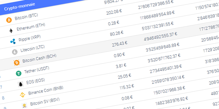Open the Binance Coin (BNB) link
This screenshot has height=109, width=219.
point(46,90)
